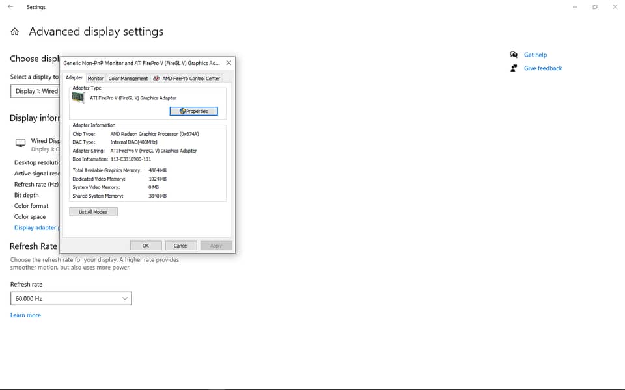Confirm the dialog with OK
Image resolution: width=625 pixels, height=390 pixels.
pyautogui.click(x=146, y=246)
